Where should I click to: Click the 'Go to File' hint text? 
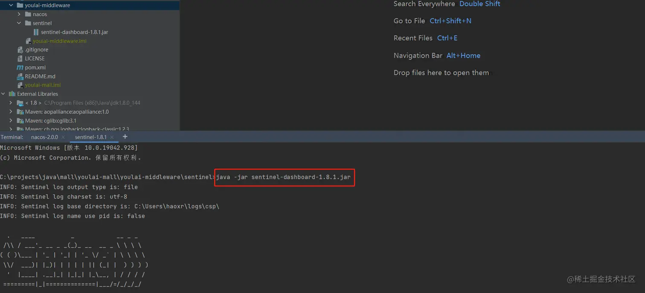(410, 21)
